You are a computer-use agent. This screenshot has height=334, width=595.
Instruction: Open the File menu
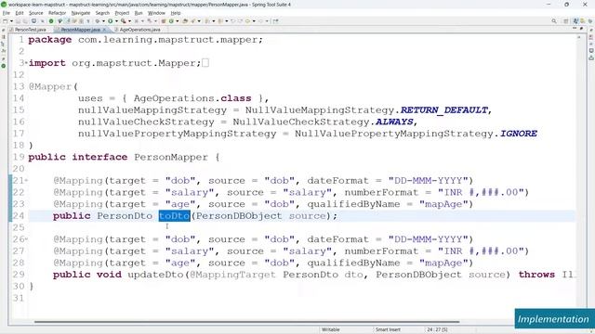pyautogui.click(x=7, y=13)
